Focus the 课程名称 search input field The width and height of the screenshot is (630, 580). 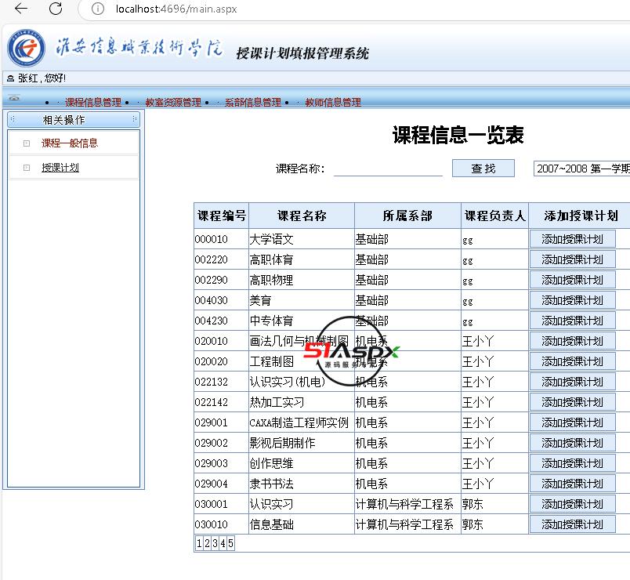(x=388, y=169)
